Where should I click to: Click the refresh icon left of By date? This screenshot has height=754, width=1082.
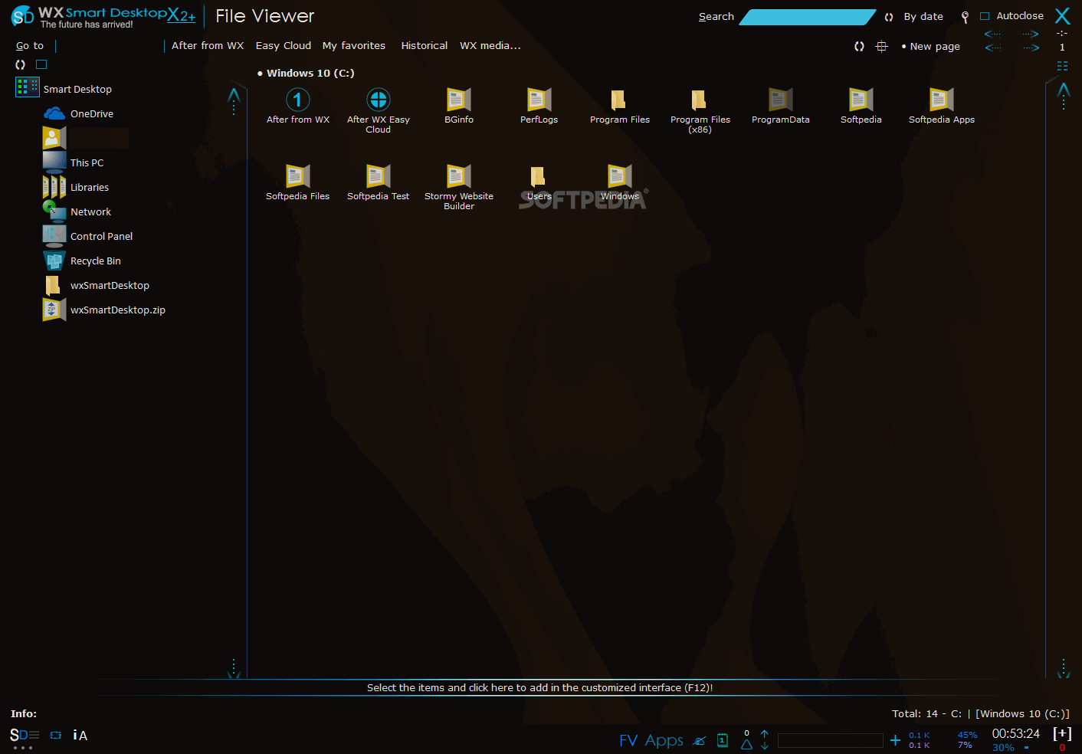click(889, 17)
